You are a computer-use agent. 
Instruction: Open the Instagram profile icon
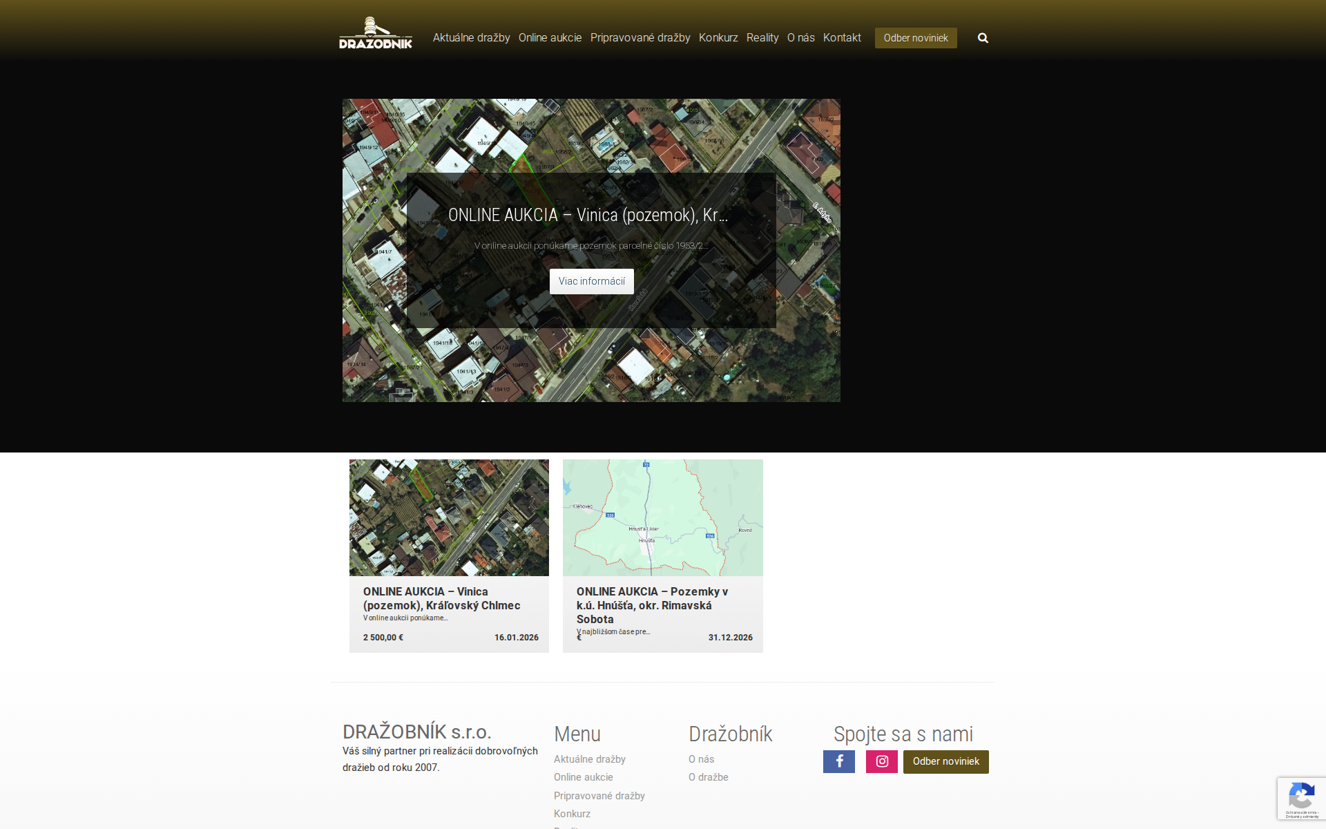(x=881, y=761)
